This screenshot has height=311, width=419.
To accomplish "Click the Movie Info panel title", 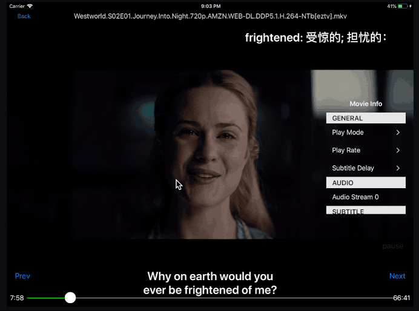I will [x=366, y=104].
